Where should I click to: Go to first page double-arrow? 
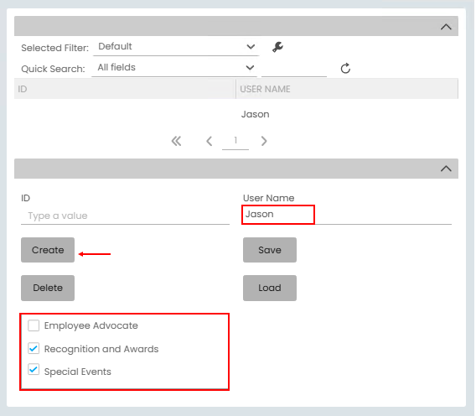point(176,141)
